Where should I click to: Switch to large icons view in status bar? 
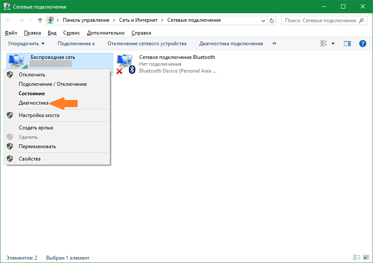[365, 257]
